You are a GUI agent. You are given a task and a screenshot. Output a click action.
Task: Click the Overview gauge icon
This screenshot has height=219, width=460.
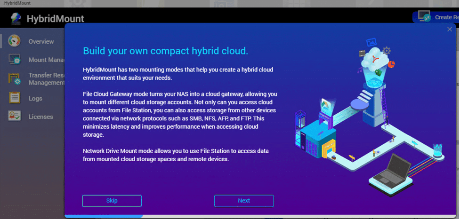(x=14, y=41)
